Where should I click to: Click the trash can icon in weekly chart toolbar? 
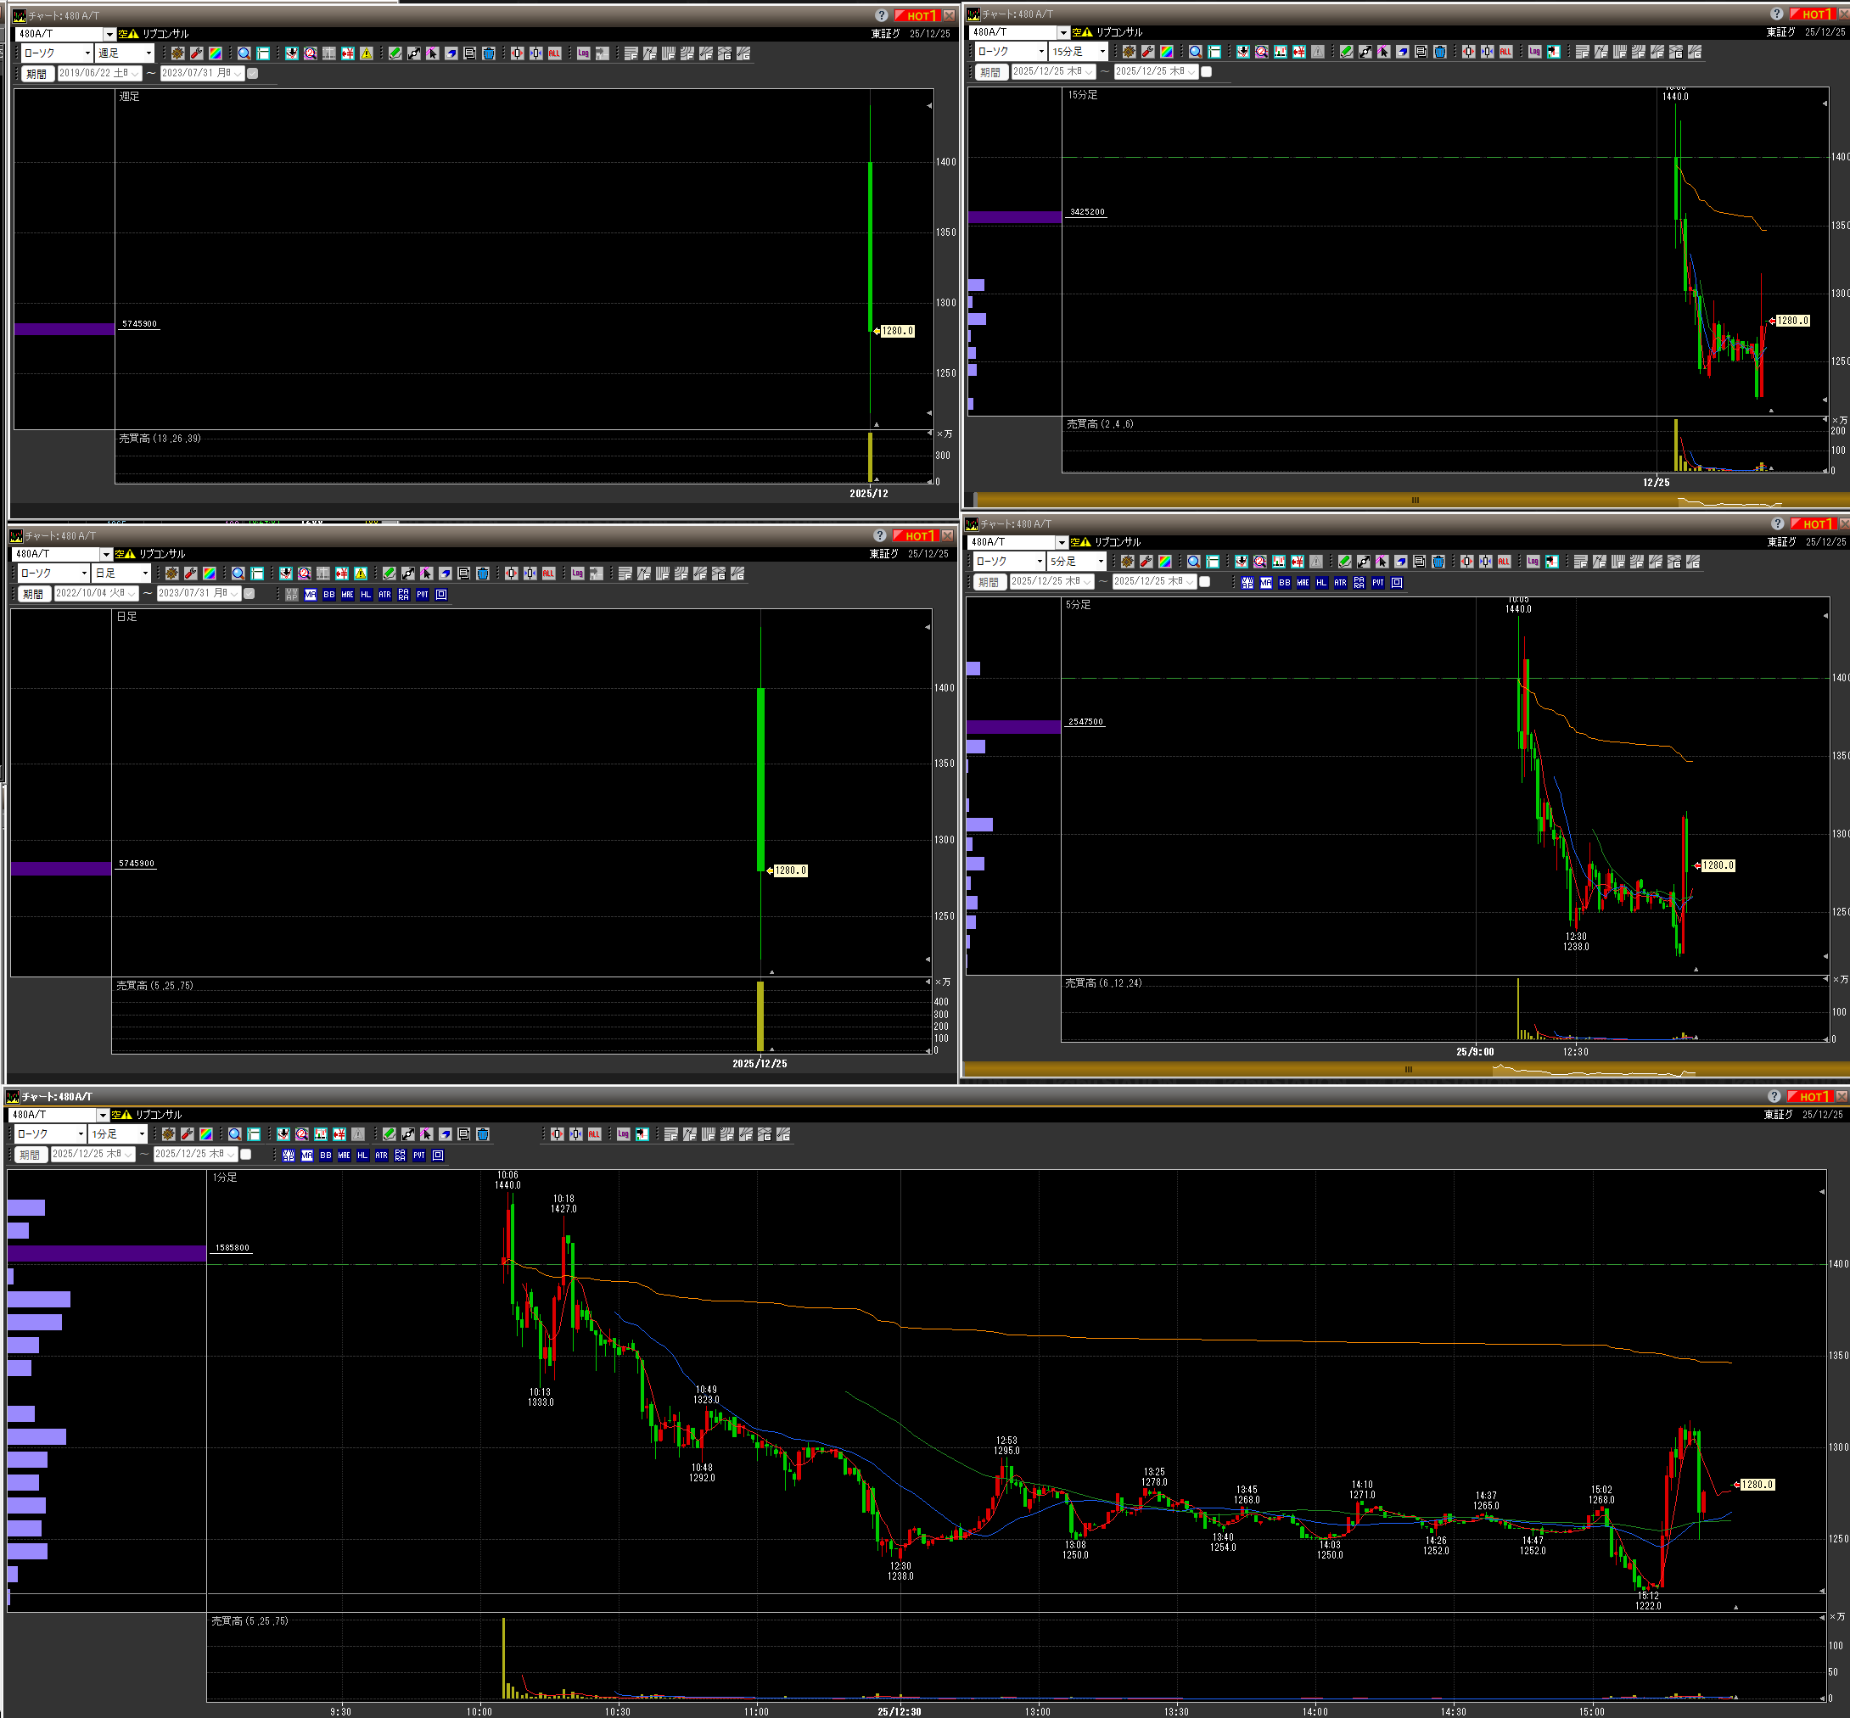[x=488, y=54]
